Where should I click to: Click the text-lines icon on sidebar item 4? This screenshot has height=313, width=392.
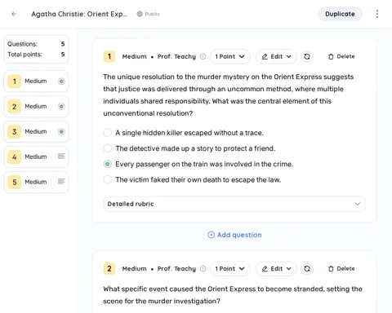pyautogui.click(x=61, y=156)
